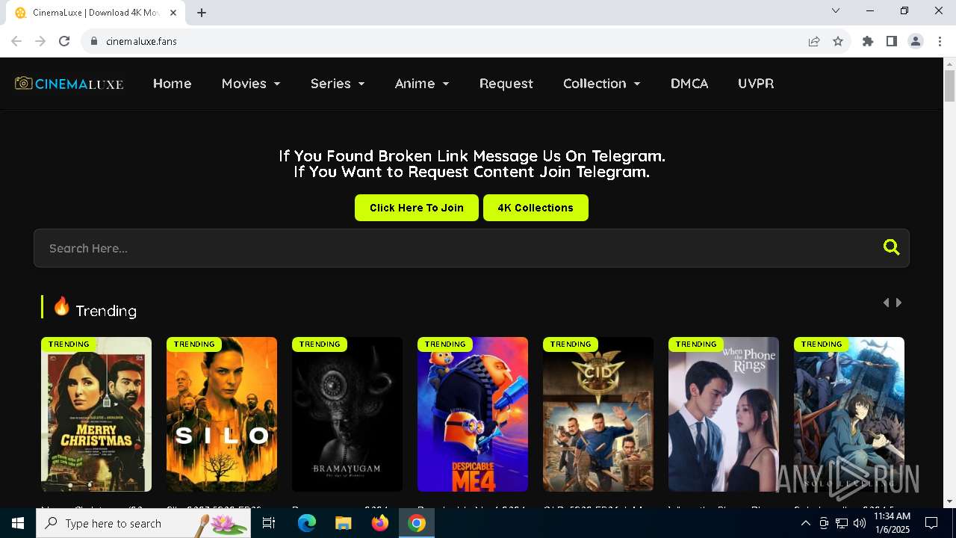Screen dimensions: 956x538
Task: Open the DMCA page
Action: [x=689, y=84]
